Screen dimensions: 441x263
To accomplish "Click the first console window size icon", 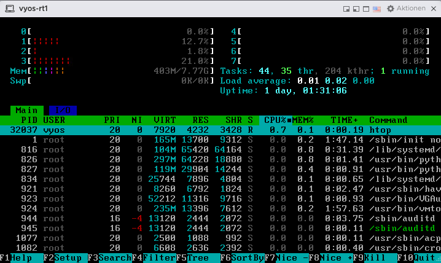I will [x=347, y=9].
